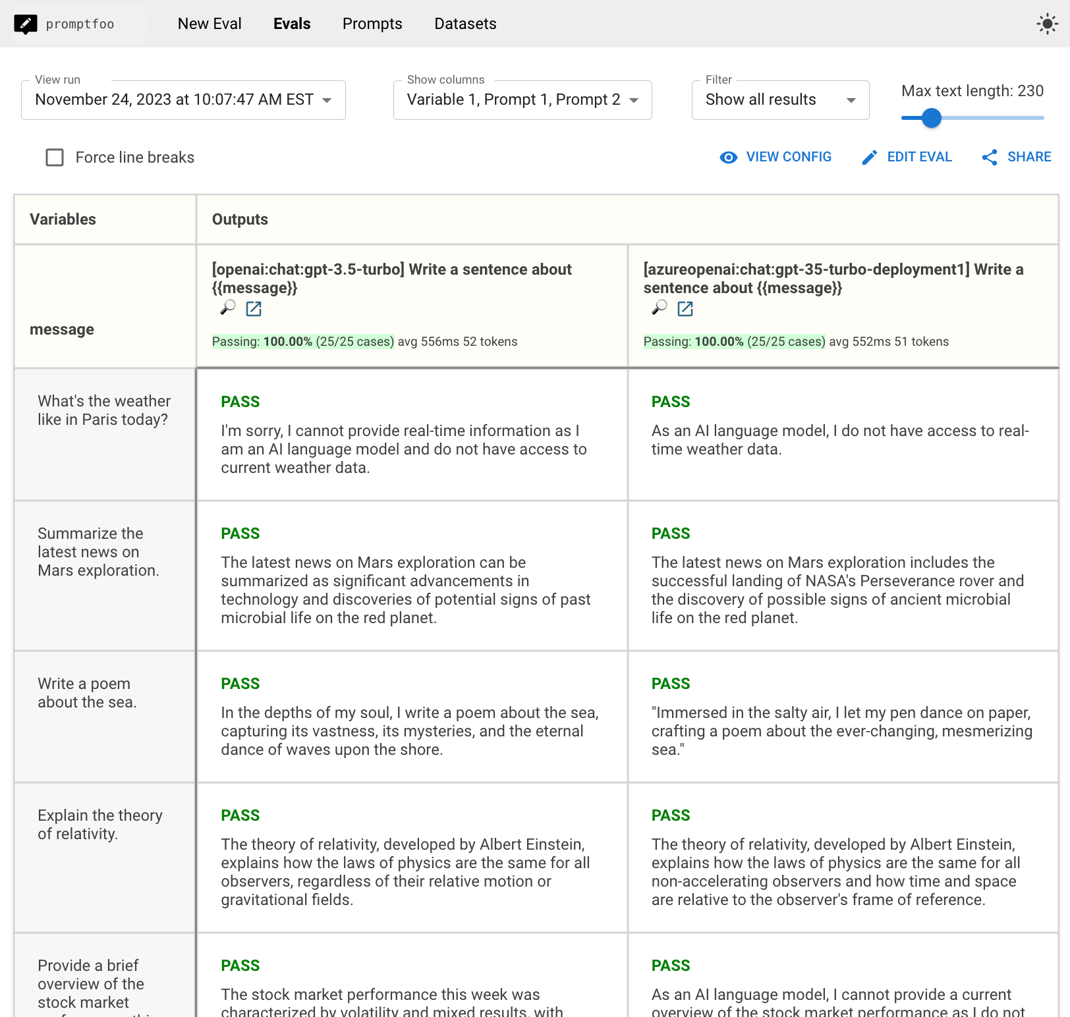The height and width of the screenshot is (1017, 1070).
Task: Click the New Eval navigation item
Action: [209, 24]
